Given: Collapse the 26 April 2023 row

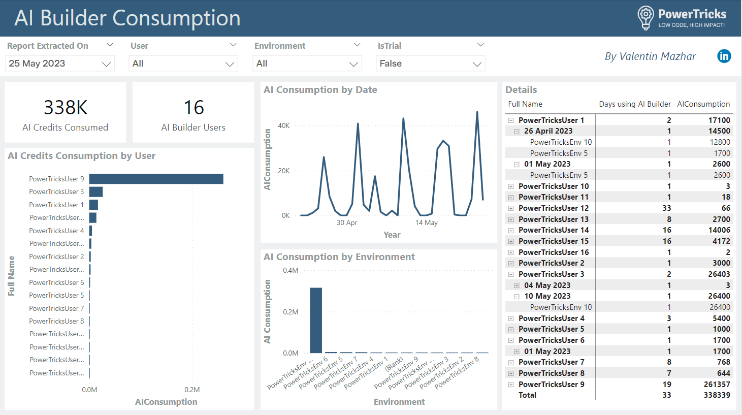Looking at the screenshot, I should coord(517,131).
